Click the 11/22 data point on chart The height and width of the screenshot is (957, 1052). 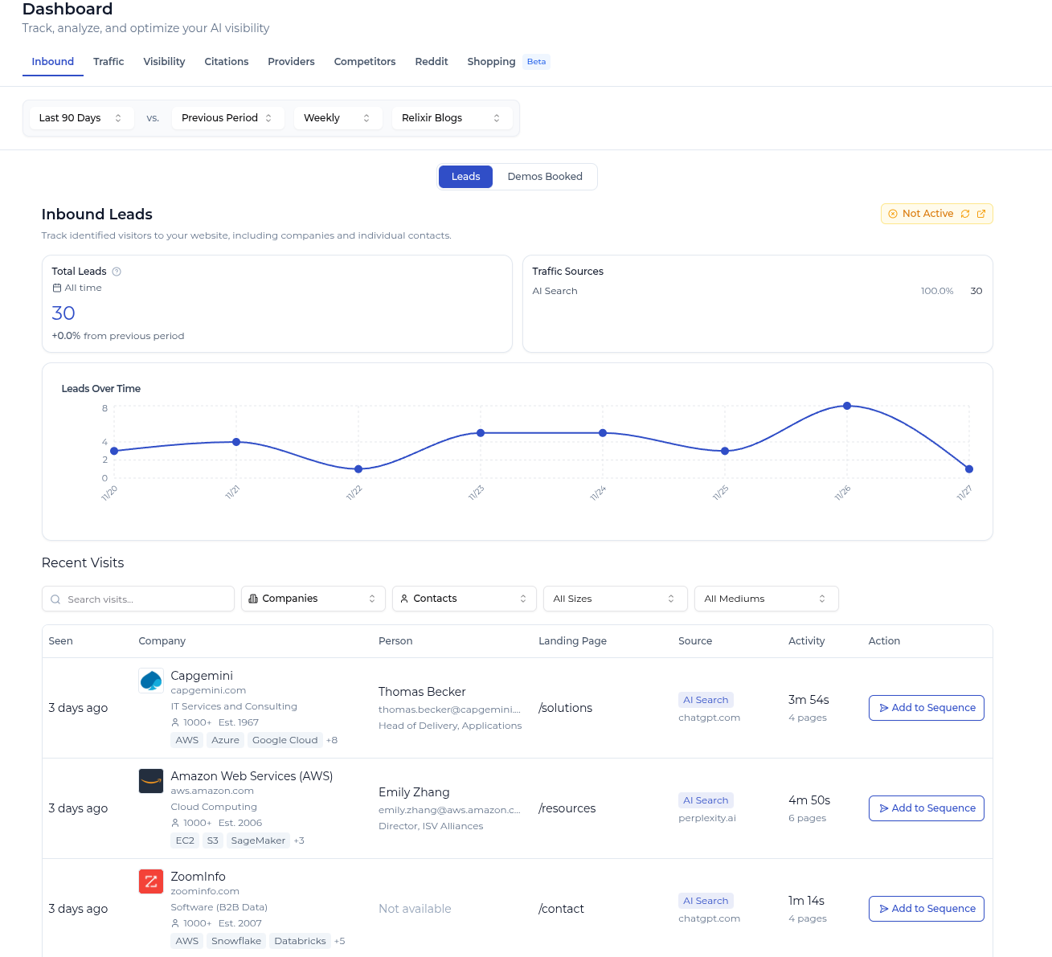coord(358,469)
